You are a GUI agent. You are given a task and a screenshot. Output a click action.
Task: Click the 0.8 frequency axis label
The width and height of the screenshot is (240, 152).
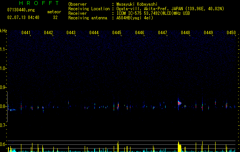tap(3, 106)
